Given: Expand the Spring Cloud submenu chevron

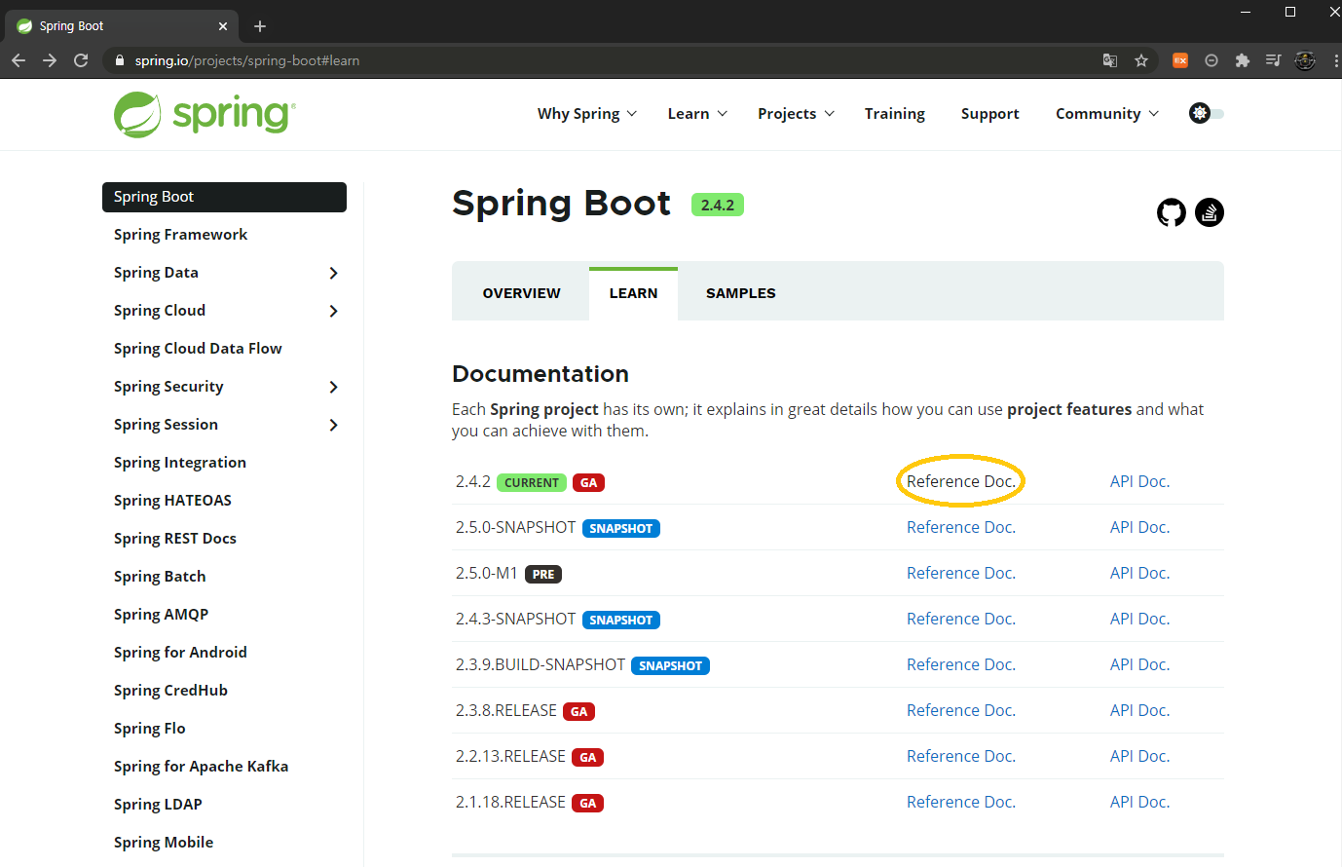Looking at the screenshot, I should (x=333, y=311).
